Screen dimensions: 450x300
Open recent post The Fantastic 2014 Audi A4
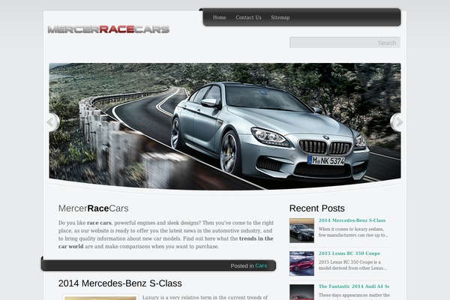[x=354, y=286]
